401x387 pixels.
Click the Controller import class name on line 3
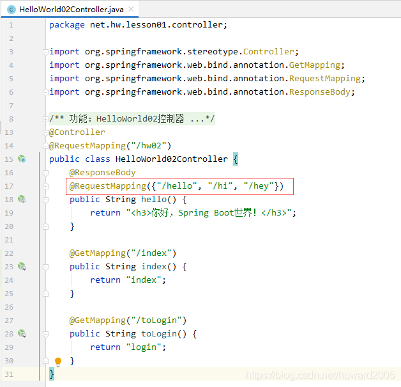click(269, 52)
